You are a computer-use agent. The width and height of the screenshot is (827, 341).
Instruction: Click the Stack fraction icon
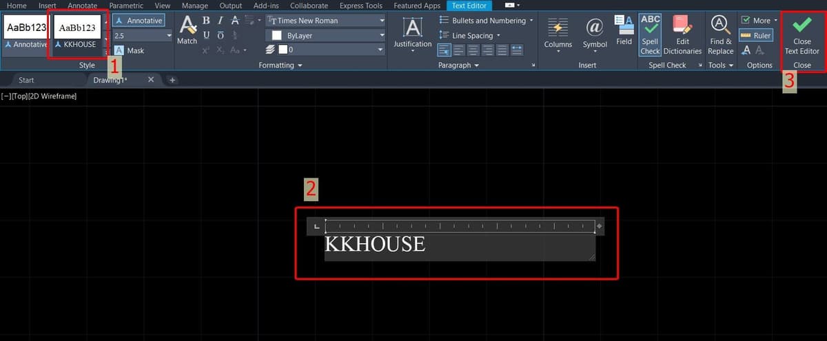pyautogui.click(x=235, y=35)
